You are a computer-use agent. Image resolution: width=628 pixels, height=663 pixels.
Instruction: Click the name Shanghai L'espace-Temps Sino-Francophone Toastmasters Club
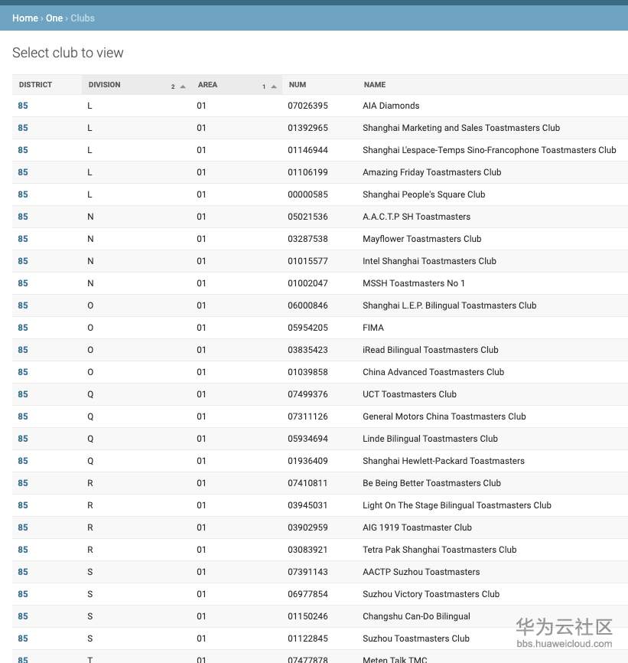(x=489, y=150)
